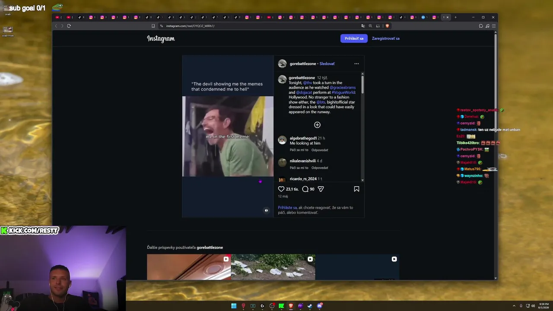
Task: Click the reel video to pause
Action: click(228, 136)
